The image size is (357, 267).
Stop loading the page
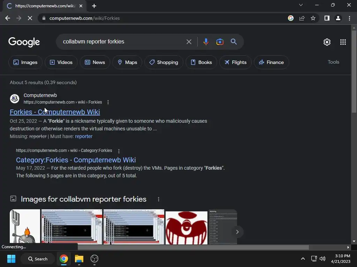(30, 18)
